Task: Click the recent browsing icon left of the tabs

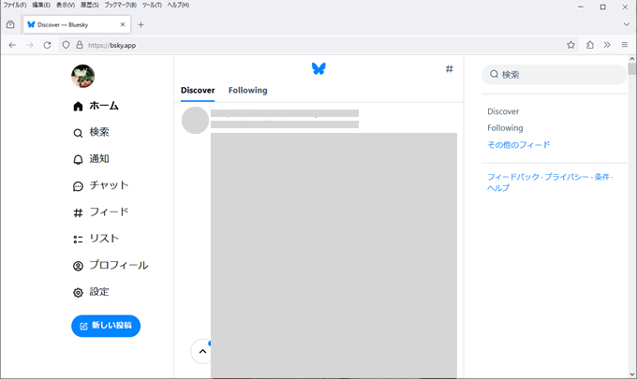Action: [10, 24]
